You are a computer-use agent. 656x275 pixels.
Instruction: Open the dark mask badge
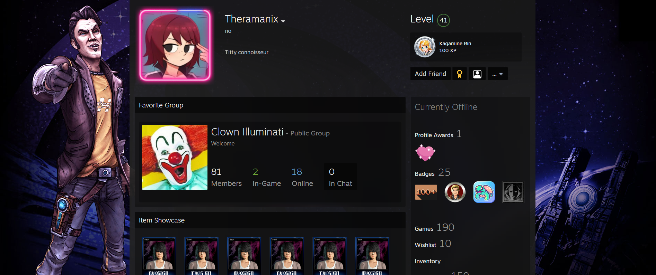[x=513, y=192]
